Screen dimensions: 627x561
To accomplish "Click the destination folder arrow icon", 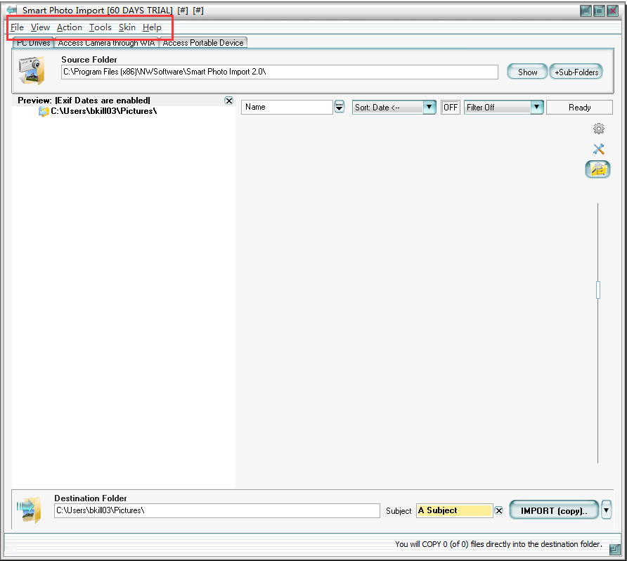I will pyautogui.click(x=30, y=510).
